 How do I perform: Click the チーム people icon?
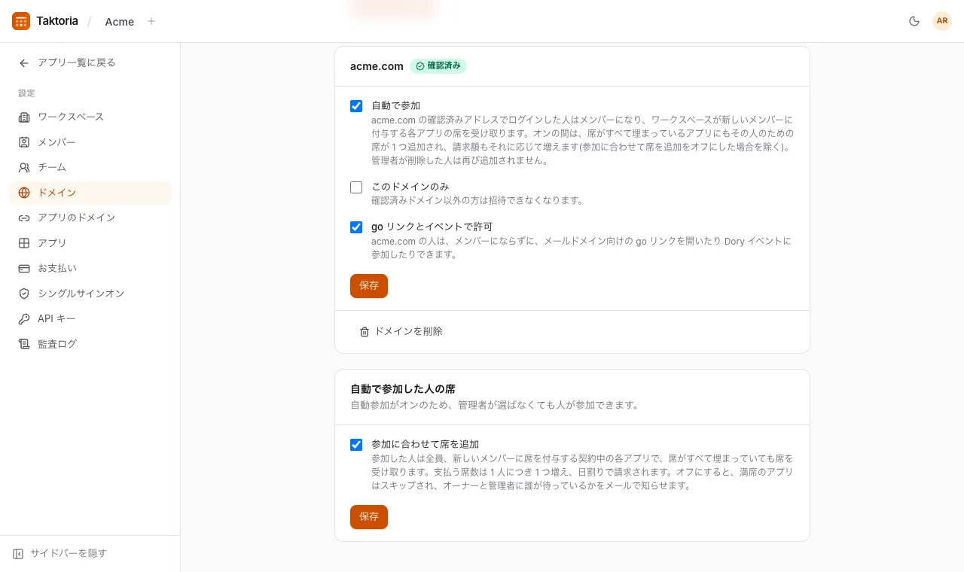(24, 168)
